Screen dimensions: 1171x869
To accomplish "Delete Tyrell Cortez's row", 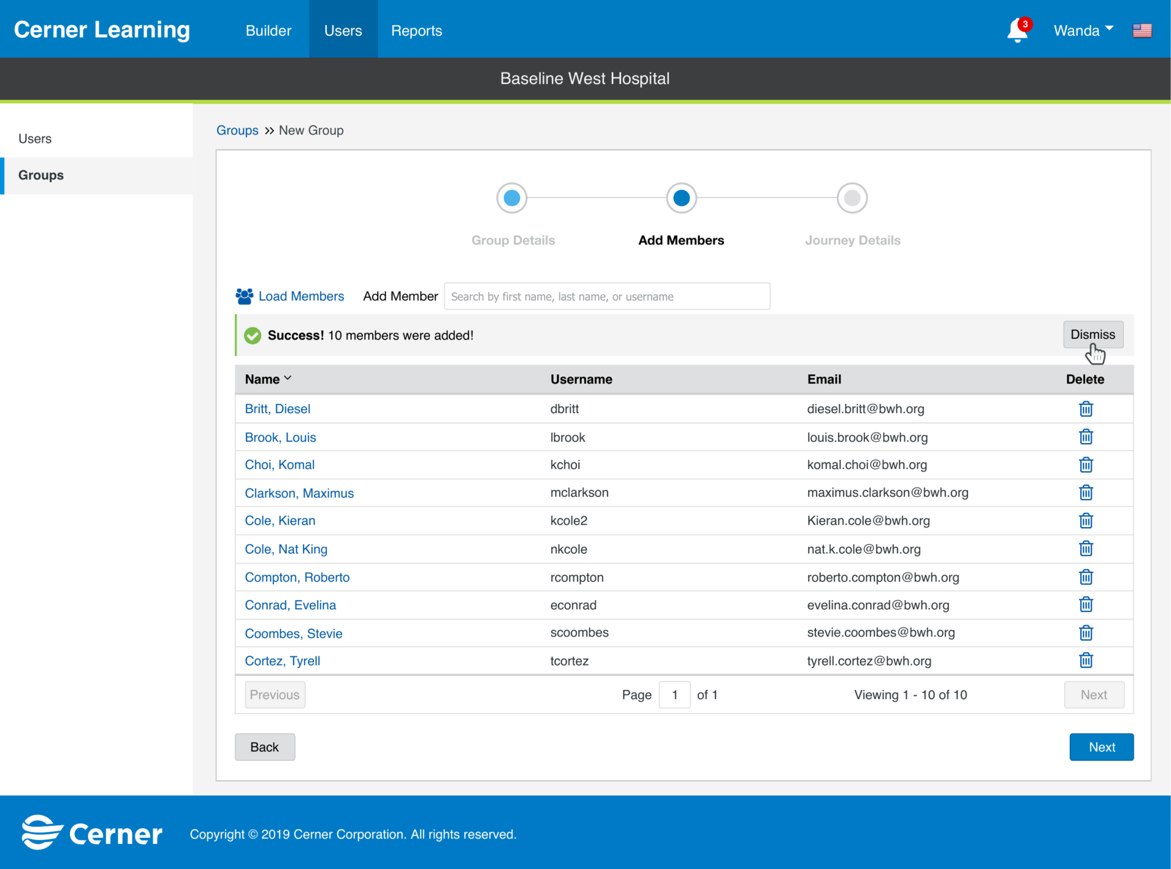I will tap(1086, 660).
